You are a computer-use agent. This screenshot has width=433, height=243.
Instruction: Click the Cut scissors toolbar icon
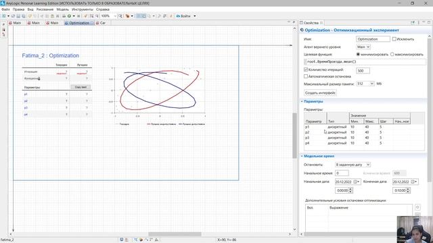[42, 16]
